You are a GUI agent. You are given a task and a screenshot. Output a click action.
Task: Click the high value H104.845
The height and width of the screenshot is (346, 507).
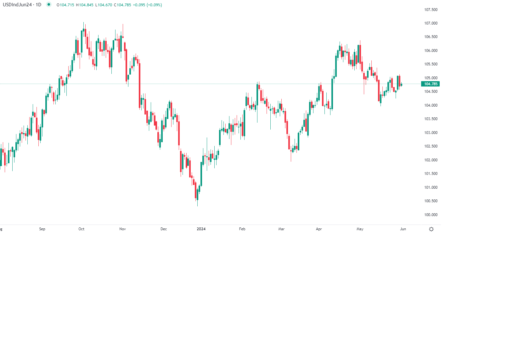(x=85, y=5)
